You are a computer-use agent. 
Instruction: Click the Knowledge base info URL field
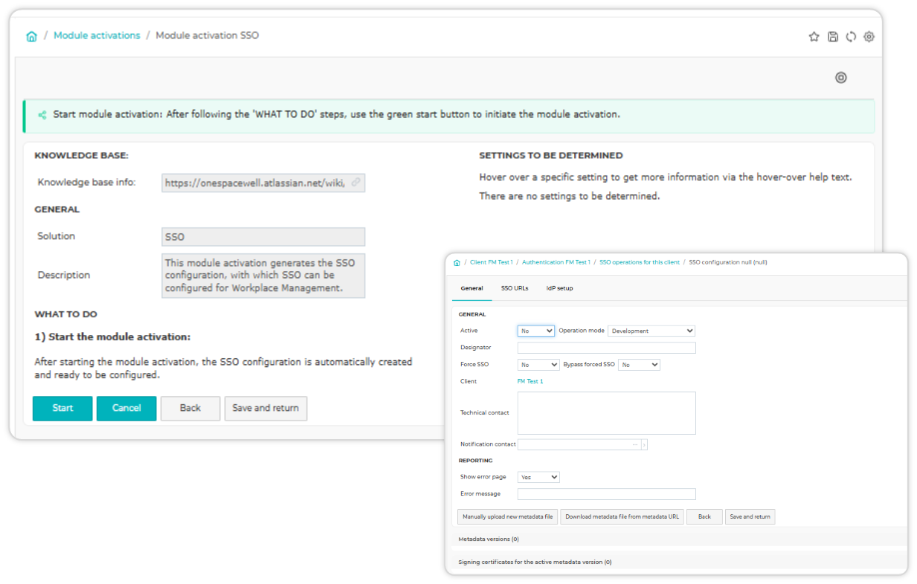point(263,183)
